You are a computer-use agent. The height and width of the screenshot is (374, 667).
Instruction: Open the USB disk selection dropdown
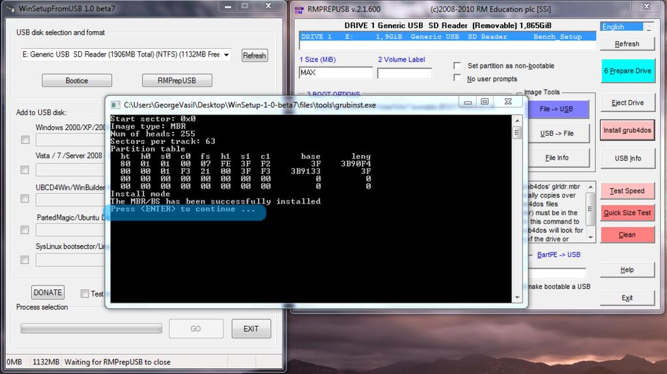coord(226,55)
